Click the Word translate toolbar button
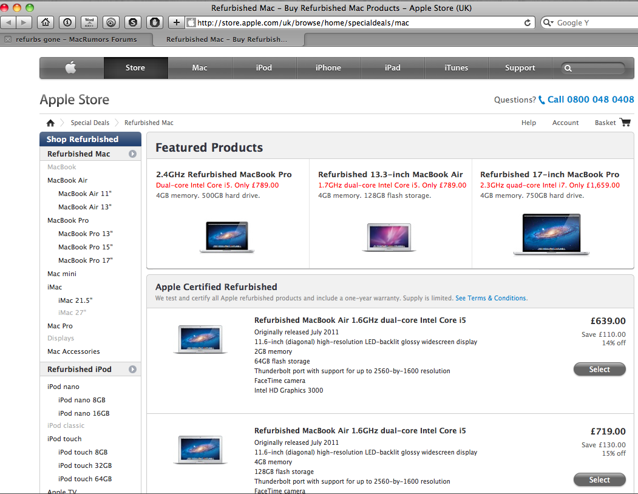 pyautogui.click(x=89, y=22)
